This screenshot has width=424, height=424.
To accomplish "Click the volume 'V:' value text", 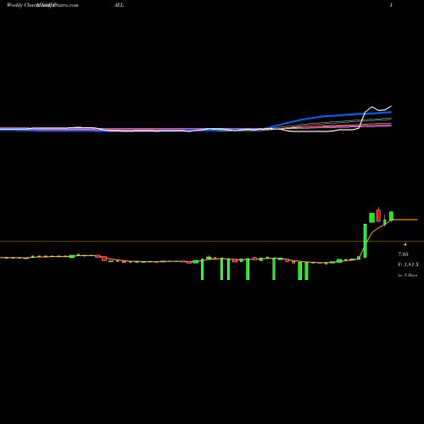I will [x=408, y=265].
